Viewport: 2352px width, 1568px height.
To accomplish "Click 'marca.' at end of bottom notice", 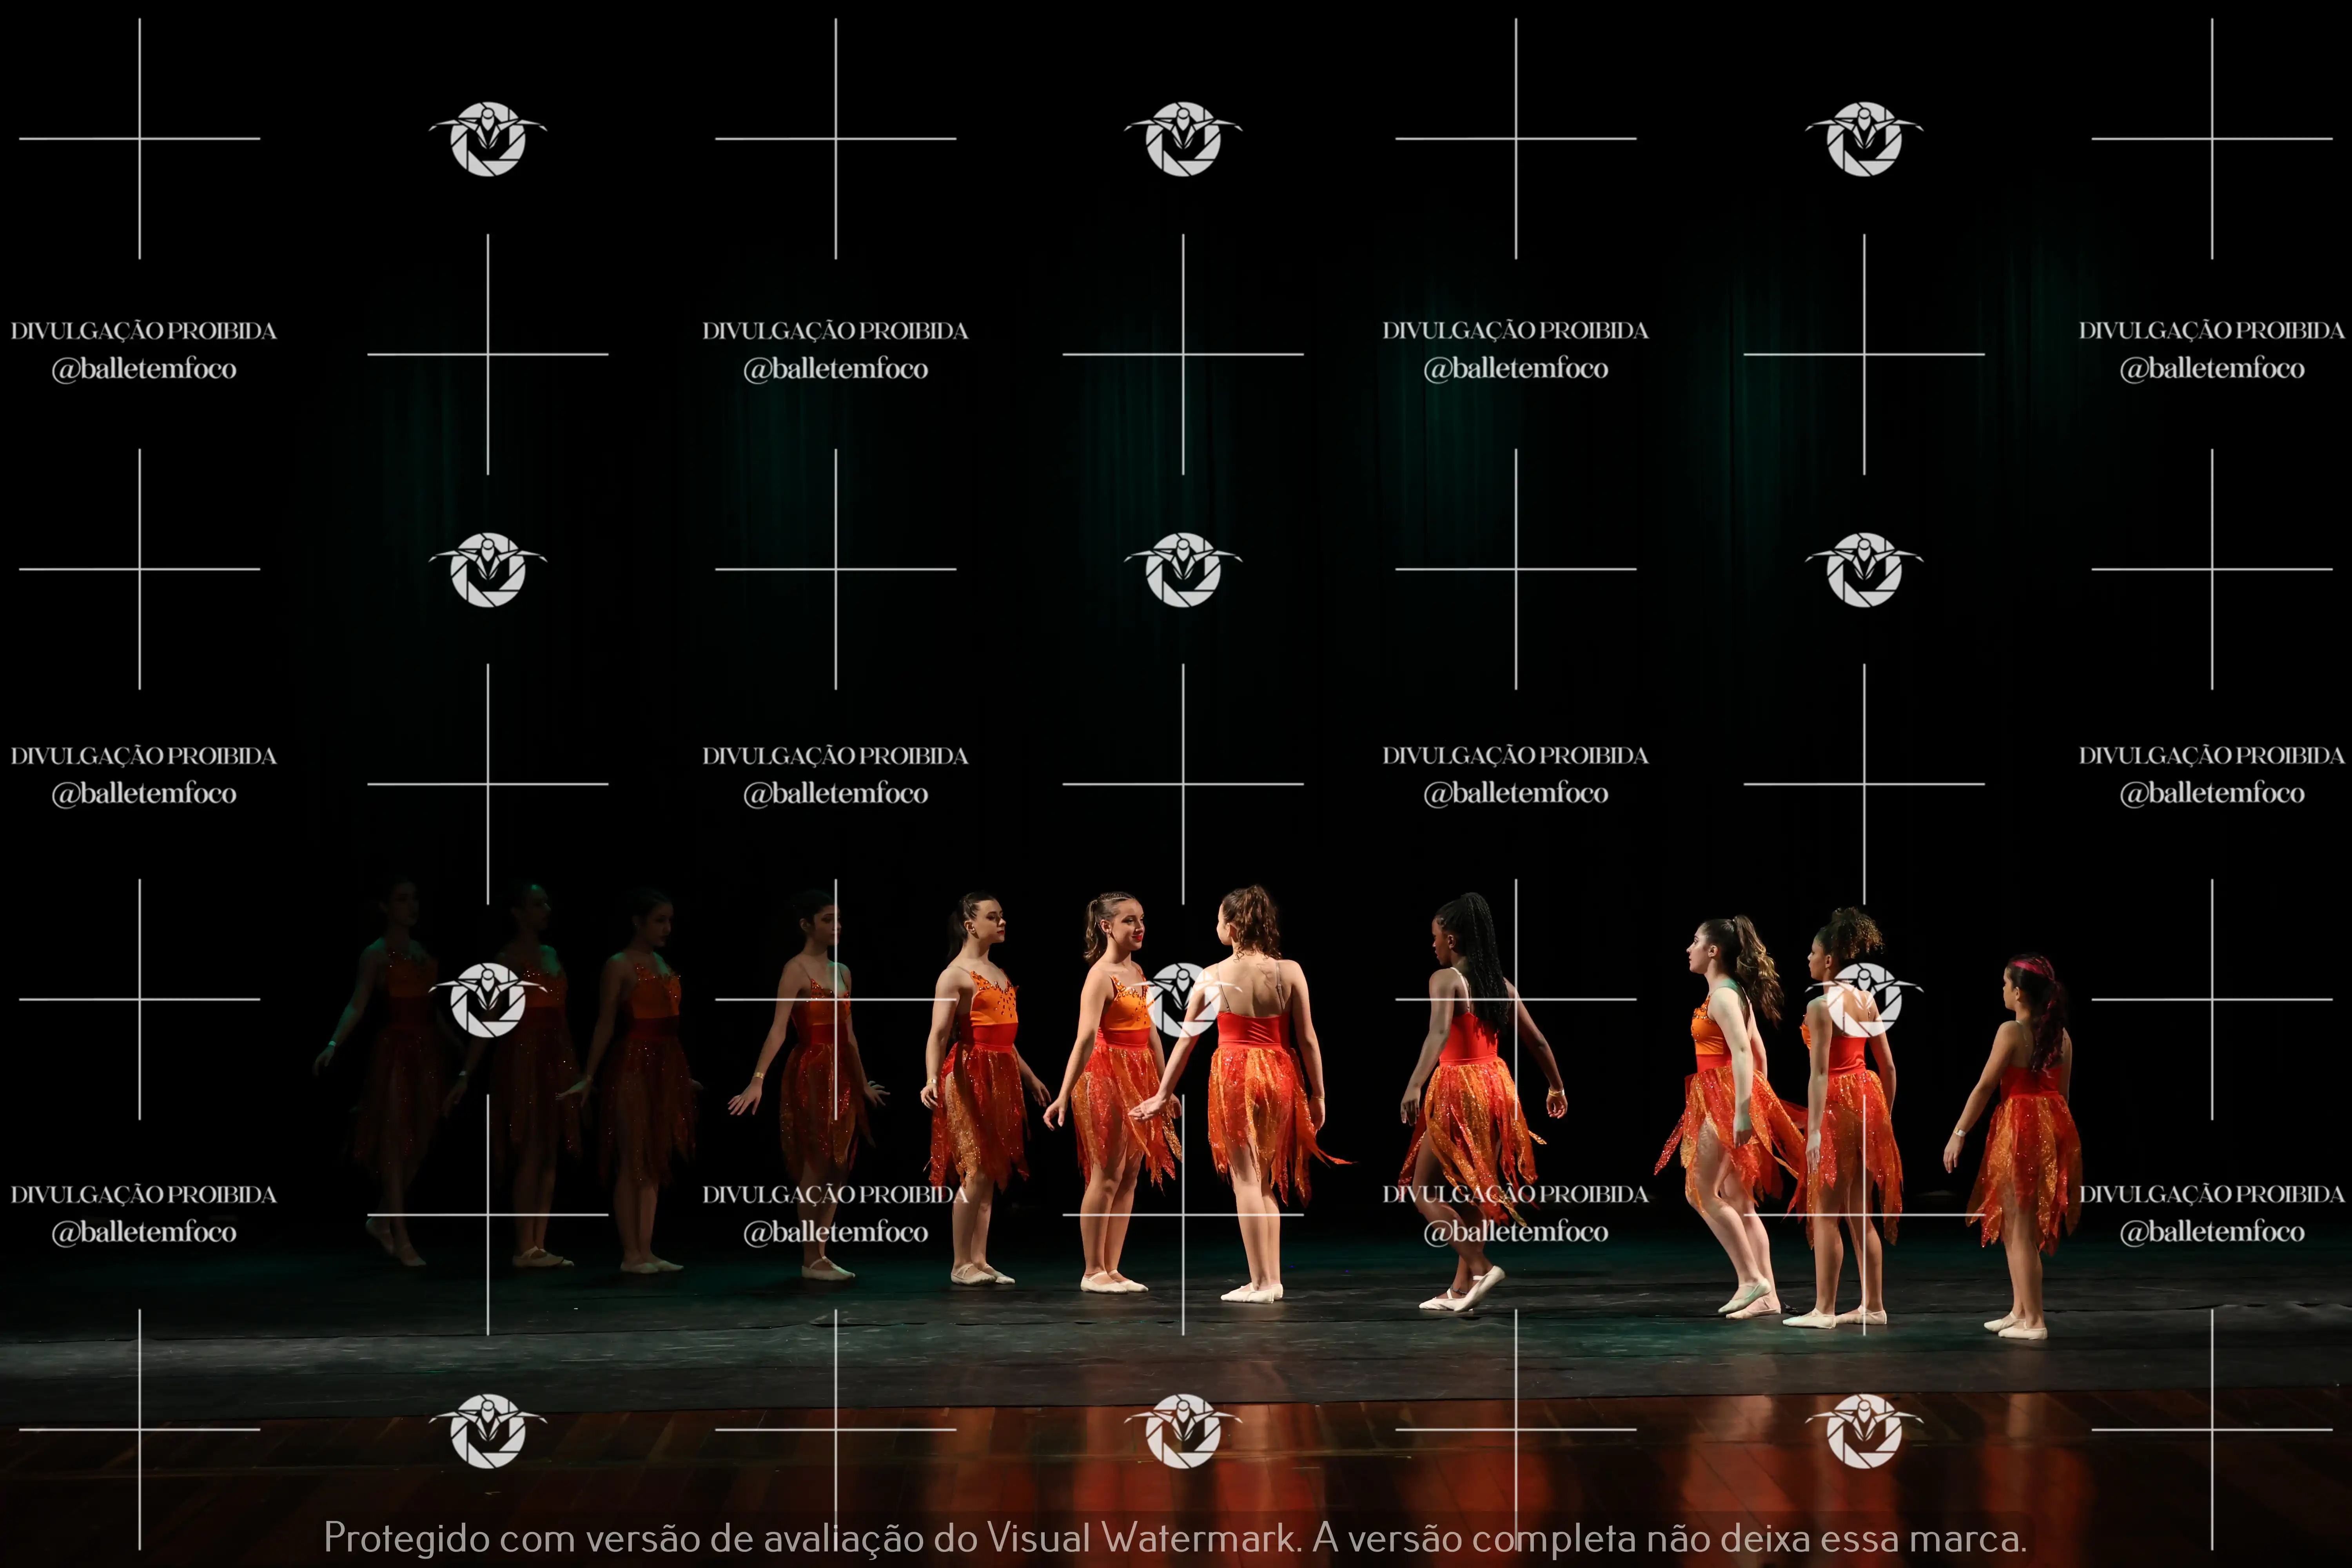I will 1967,1538.
